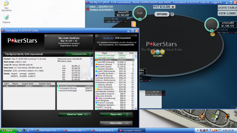
Task: Switch to the PokerTracker v3.10 taskbar window
Action: coord(48,130)
